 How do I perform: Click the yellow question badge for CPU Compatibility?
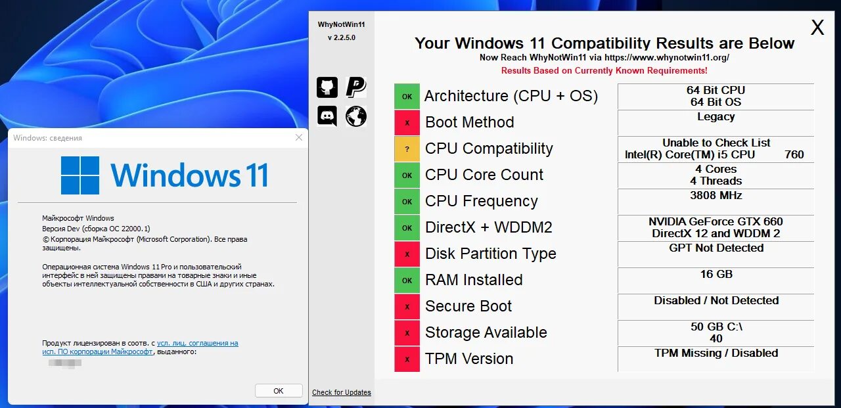[407, 148]
